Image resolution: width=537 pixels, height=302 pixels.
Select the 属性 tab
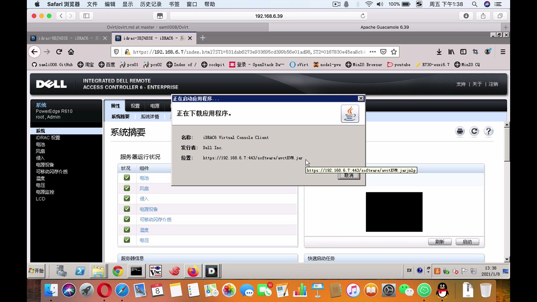pyautogui.click(x=115, y=106)
